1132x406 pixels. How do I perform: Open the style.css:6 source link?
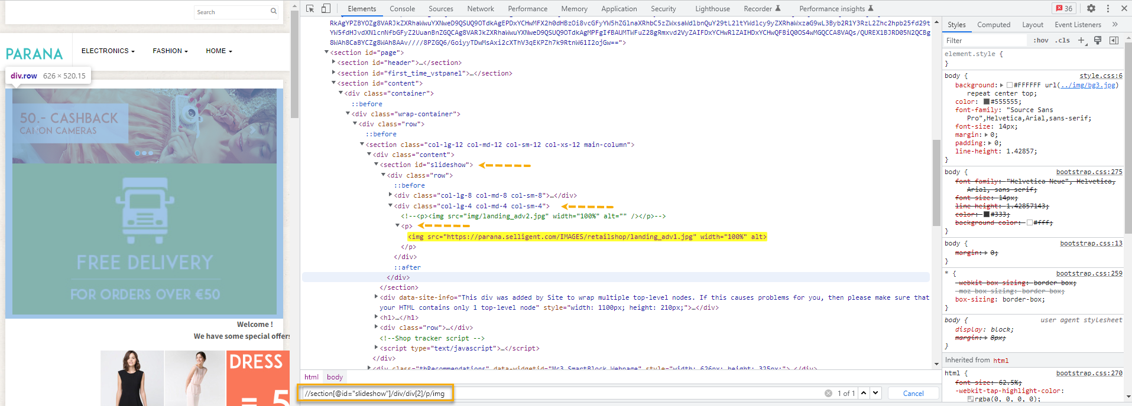coord(1100,76)
